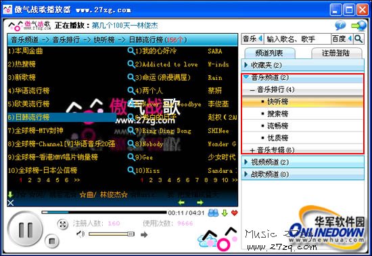Click magnifier icon next to song 我的心好冷
Image resolution: width=372 pixels, height=256 pixels.
tap(131, 51)
